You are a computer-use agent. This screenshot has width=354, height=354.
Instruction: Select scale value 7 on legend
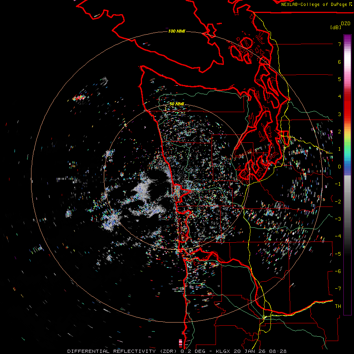[x=339, y=44]
